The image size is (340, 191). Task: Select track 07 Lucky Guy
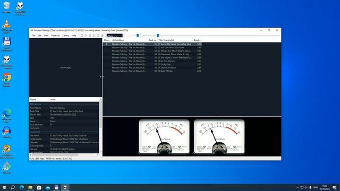pos(152,64)
